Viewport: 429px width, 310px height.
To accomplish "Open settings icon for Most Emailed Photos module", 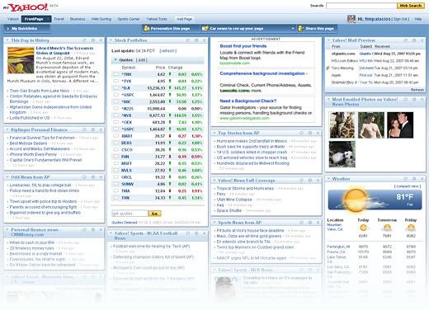I will tap(414, 100).
